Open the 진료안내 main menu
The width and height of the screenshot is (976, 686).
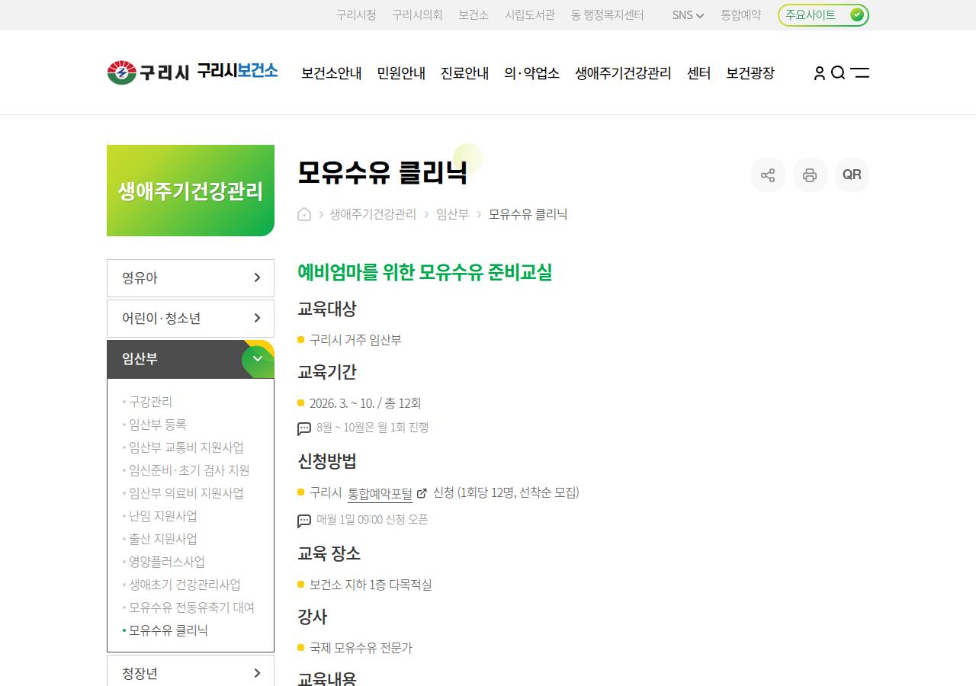point(464,73)
